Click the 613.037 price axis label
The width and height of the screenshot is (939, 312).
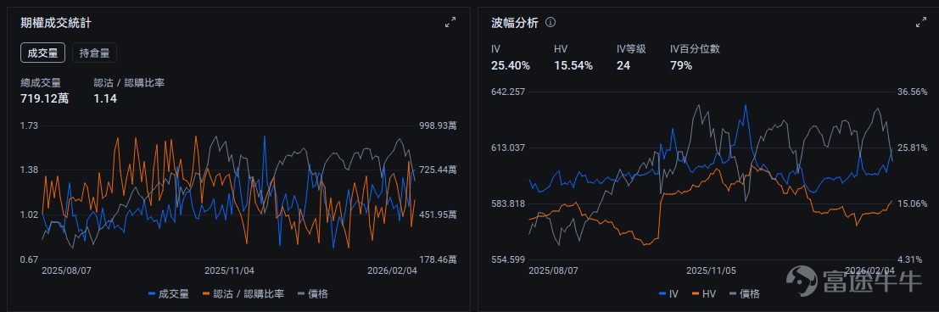(508, 148)
